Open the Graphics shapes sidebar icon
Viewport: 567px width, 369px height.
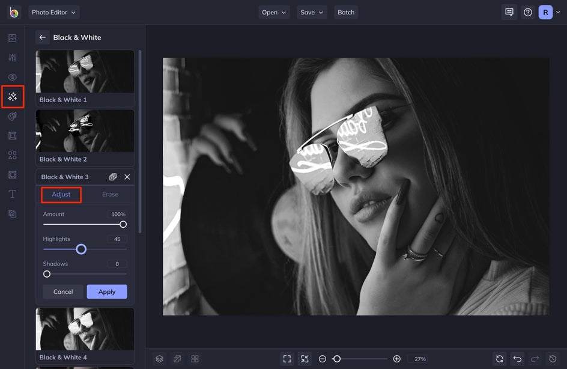click(12, 155)
